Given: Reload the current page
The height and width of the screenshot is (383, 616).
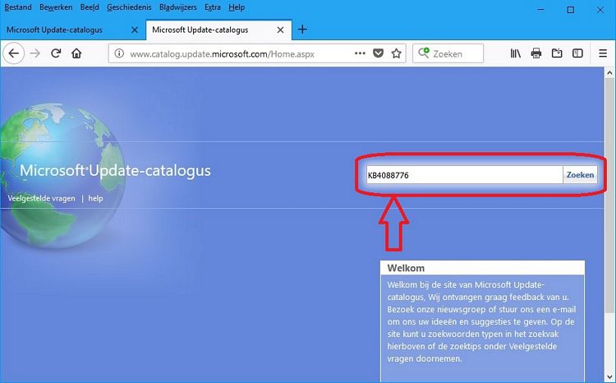Looking at the screenshot, I should [56, 53].
